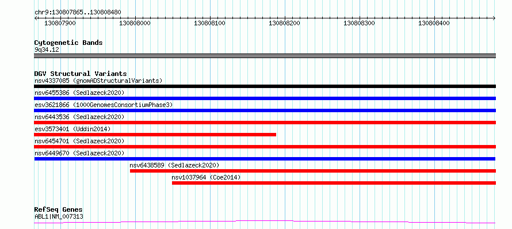Open the nsv6443536 (Sedlazeck2020) label

tap(79, 117)
